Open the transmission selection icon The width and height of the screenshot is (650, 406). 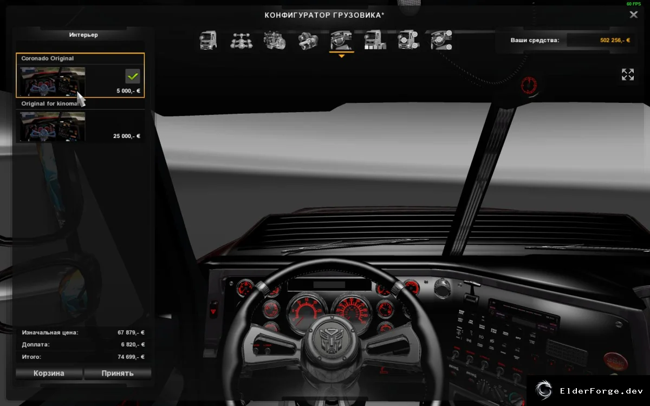[308, 41]
